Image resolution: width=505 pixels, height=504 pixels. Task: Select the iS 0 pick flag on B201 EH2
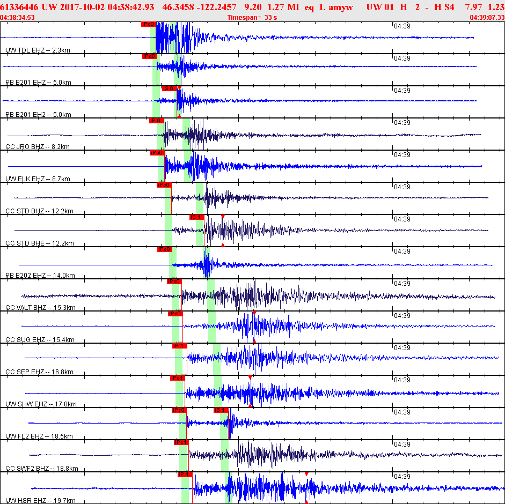tap(170, 88)
